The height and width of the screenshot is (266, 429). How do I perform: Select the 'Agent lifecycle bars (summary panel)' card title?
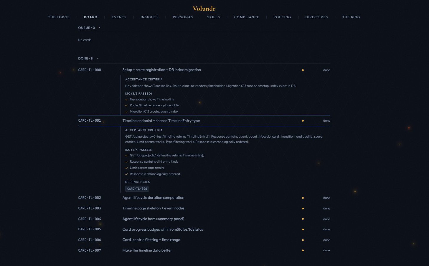point(154,219)
